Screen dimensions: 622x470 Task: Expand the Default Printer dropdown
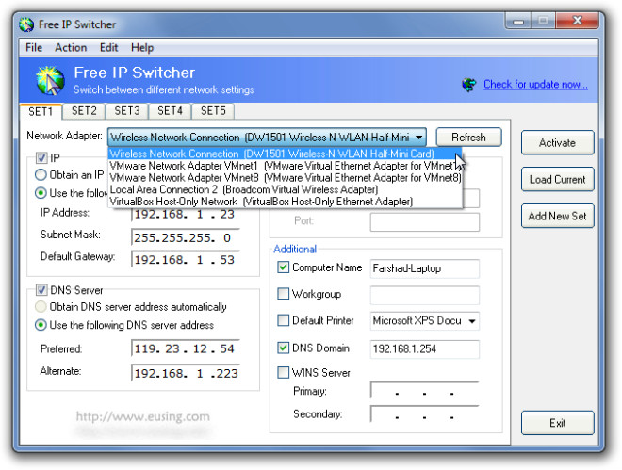[x=472, y=321]
